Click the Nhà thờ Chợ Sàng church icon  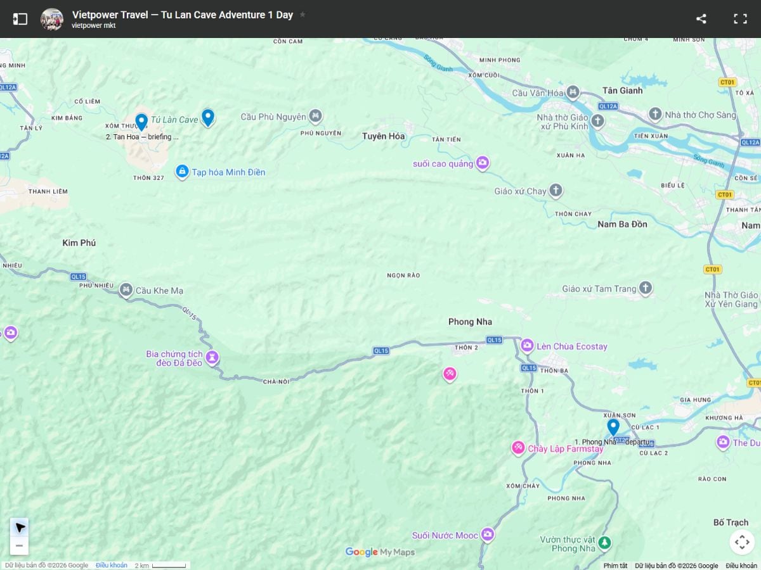656,115
